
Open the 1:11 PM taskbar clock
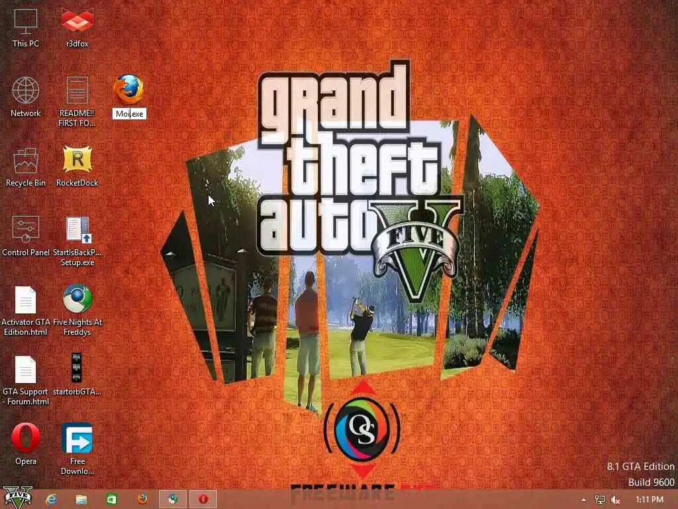[650, 500]
